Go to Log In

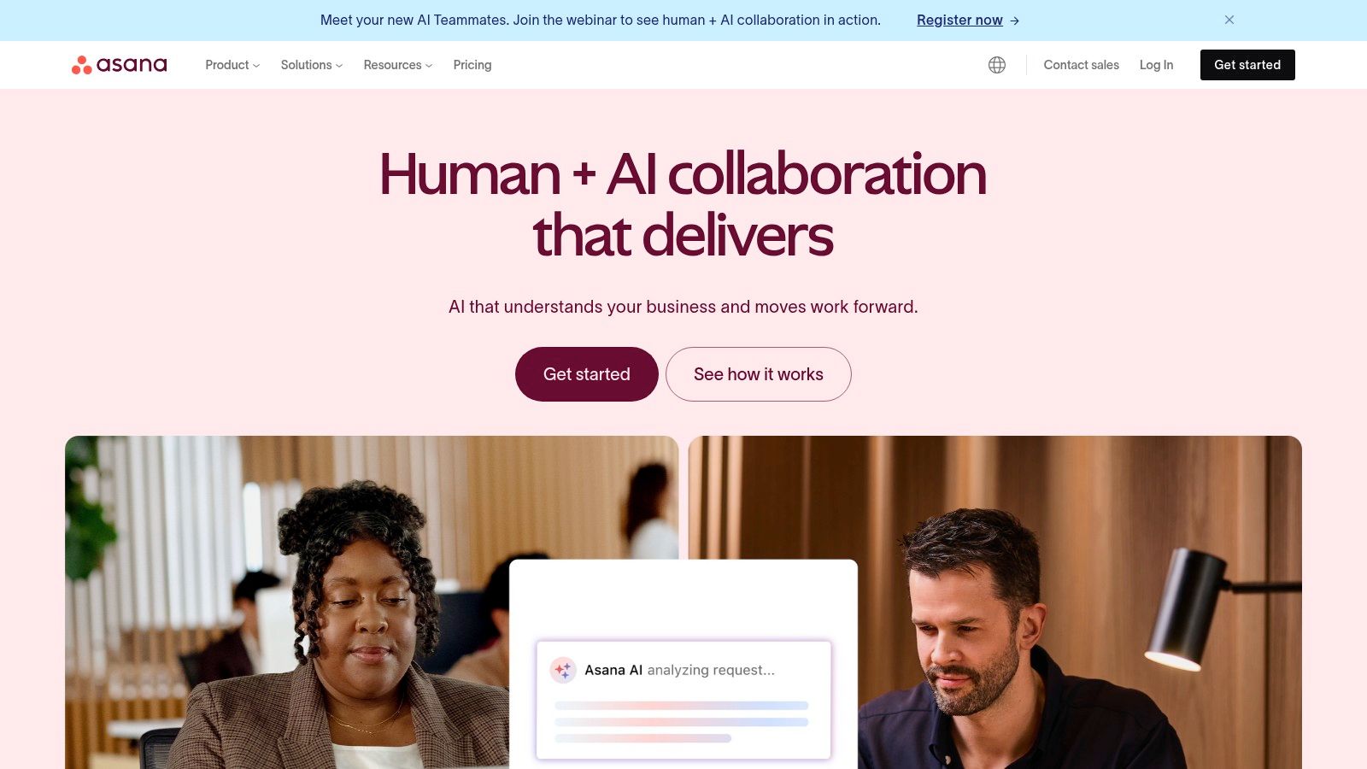(x=1156, y=65)
